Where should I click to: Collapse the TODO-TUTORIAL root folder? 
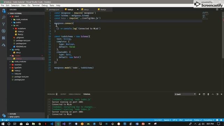click(x=8, y=13)
